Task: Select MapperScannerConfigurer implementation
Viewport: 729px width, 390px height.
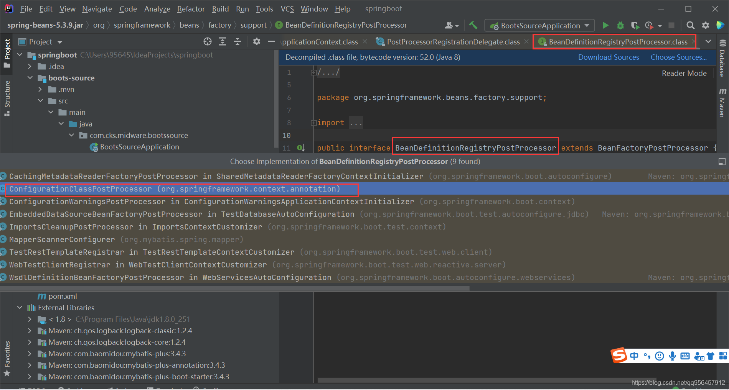Action: [x=364, y=239]
